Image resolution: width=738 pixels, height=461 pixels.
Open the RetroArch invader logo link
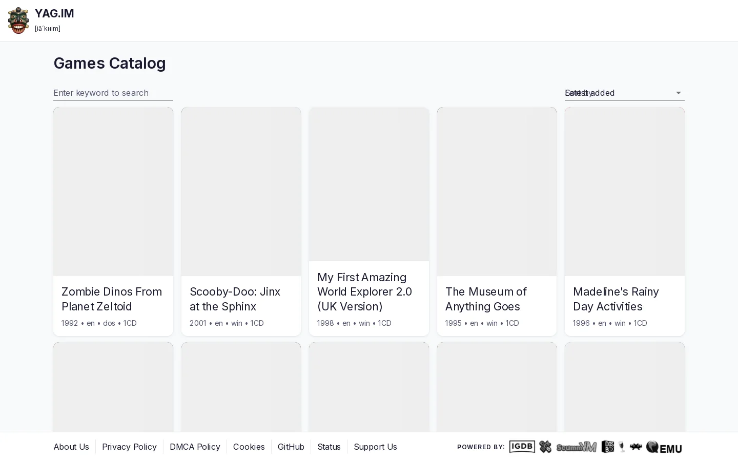[x=636, y=447]
